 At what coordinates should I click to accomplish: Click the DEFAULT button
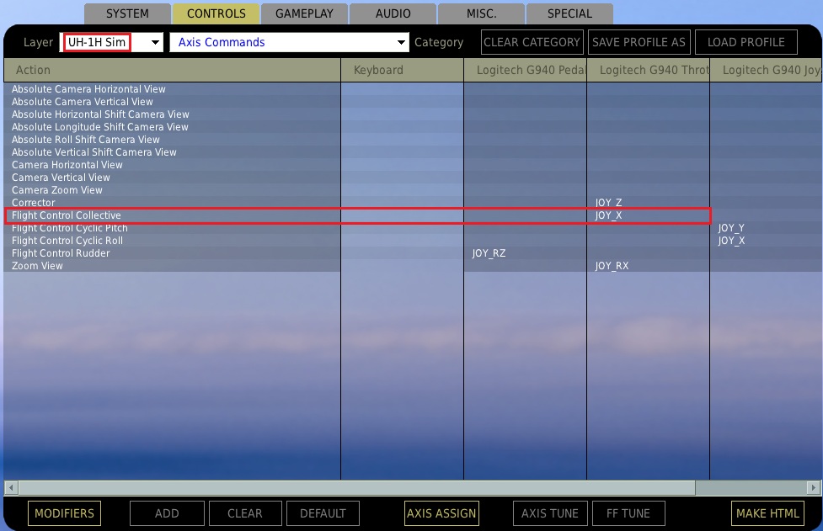(323, 513)
